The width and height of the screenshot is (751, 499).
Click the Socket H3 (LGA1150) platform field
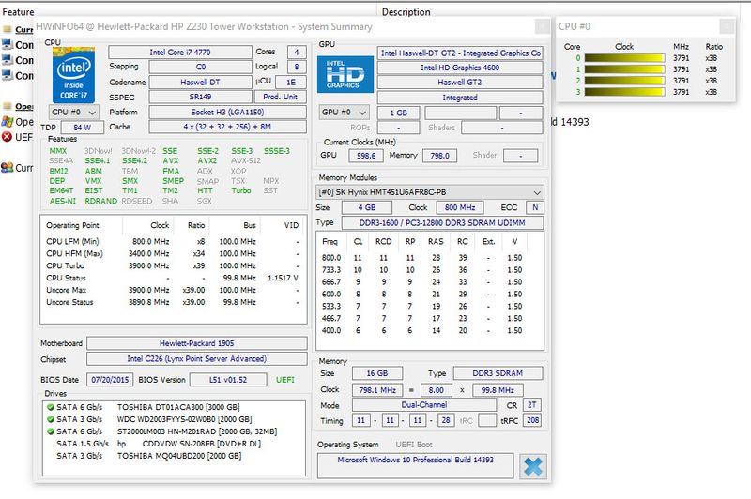[227, 112]
